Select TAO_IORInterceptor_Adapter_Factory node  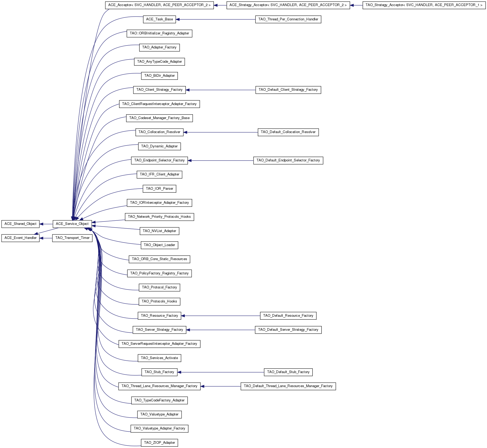(159, 203)
